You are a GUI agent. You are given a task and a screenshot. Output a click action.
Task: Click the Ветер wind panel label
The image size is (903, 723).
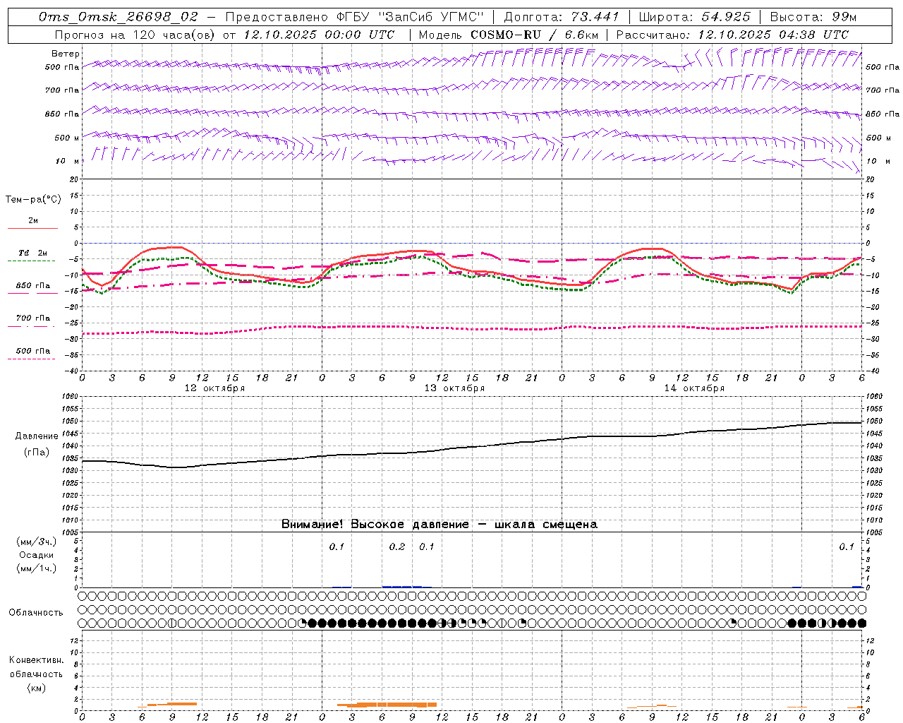66,54
